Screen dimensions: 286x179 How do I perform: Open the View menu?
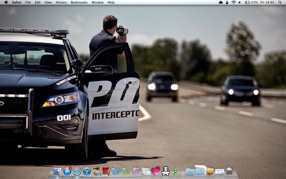(x=48, y=2)
